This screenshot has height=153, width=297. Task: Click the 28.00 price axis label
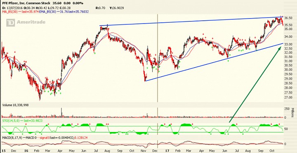click(288, 88)
